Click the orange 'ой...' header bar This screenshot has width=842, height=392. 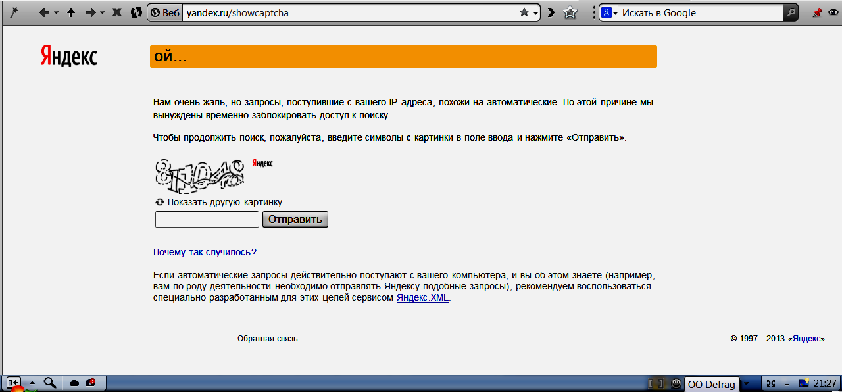point(403,57)
